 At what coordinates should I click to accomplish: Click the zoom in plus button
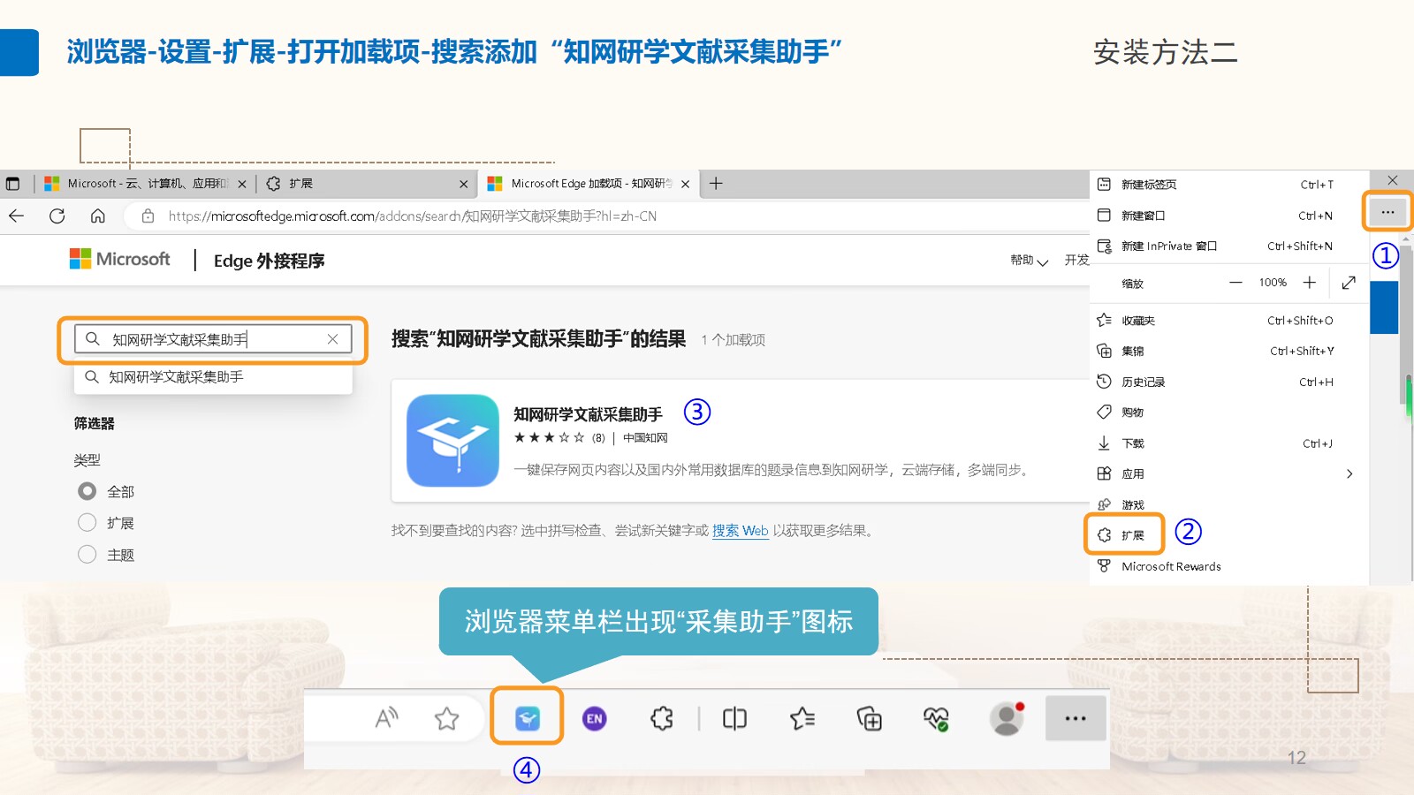[1310, 283]
